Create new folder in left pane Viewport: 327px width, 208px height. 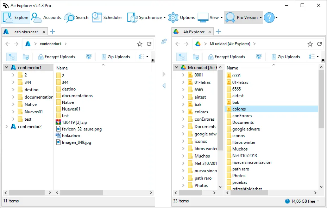click(x=26, y=57)
